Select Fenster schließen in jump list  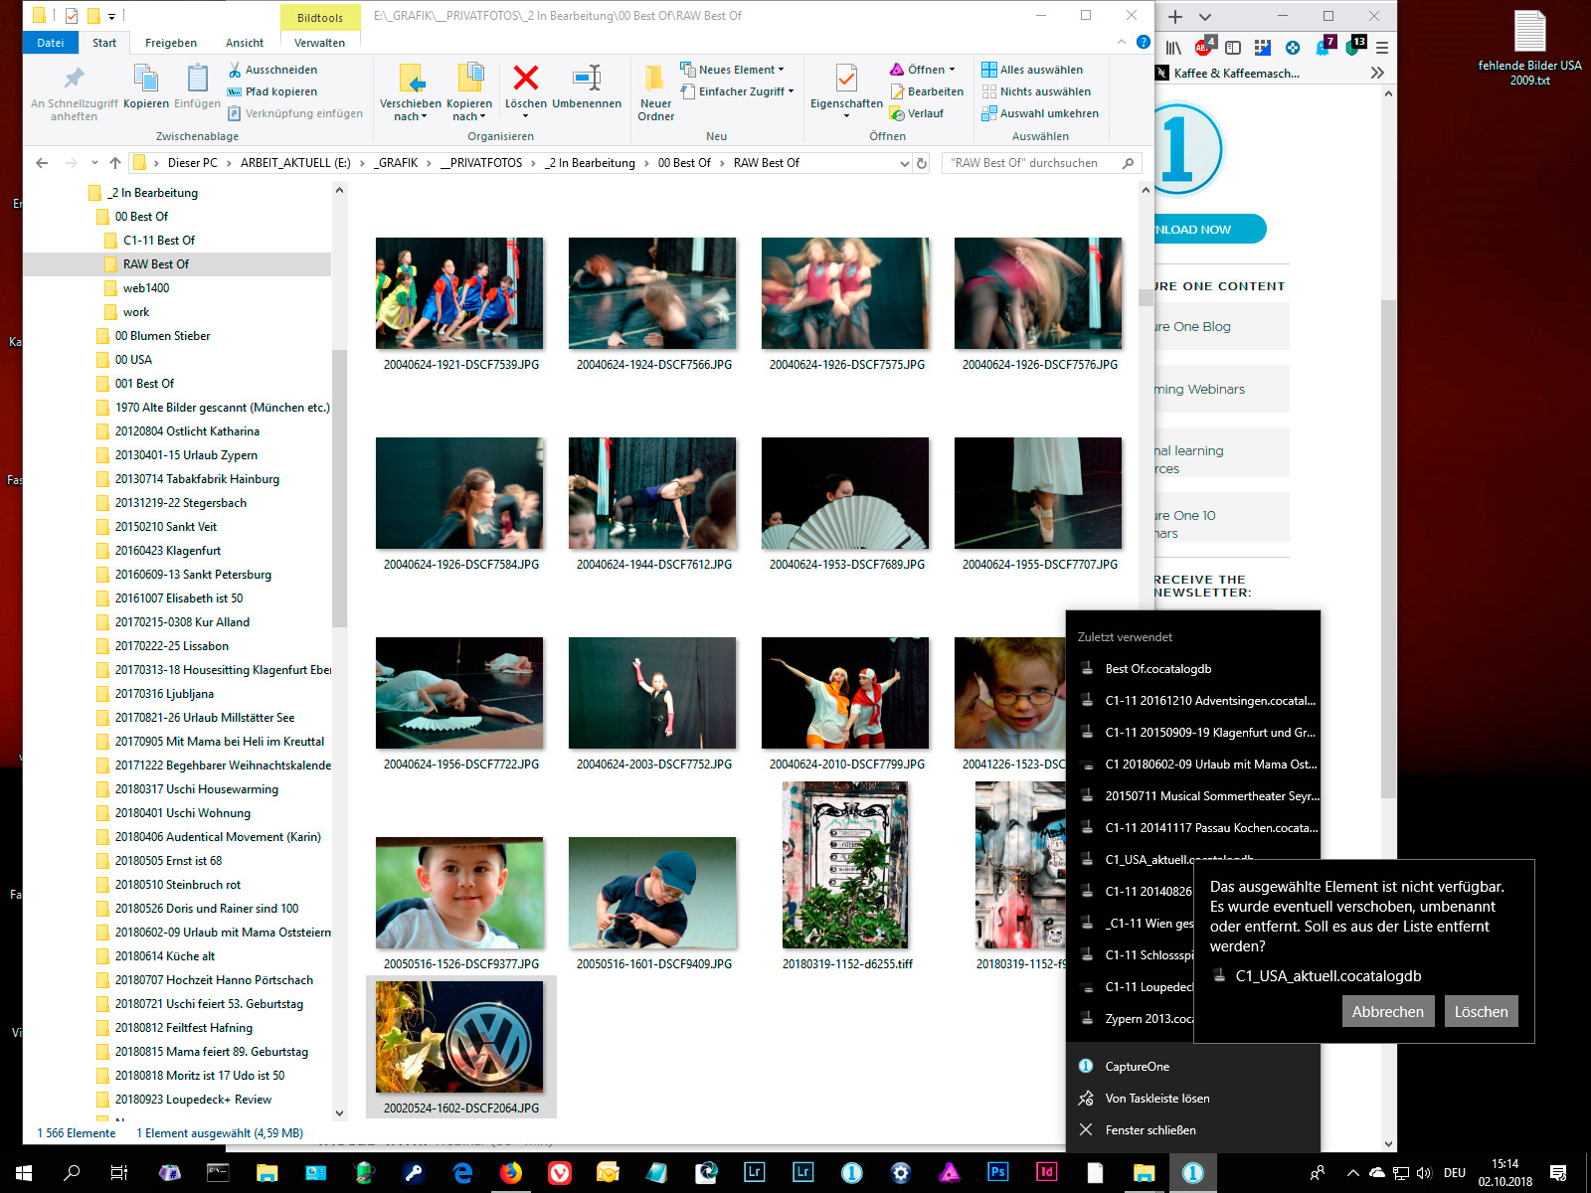coord(1193,1130)
